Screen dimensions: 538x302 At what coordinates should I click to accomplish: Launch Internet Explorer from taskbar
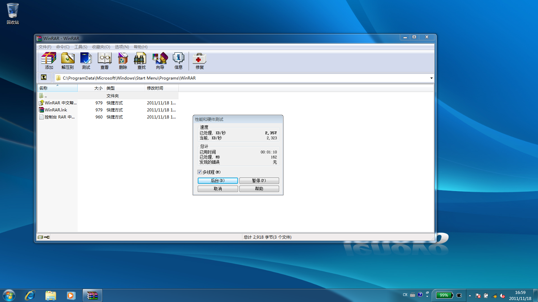(x=30, y=296)
